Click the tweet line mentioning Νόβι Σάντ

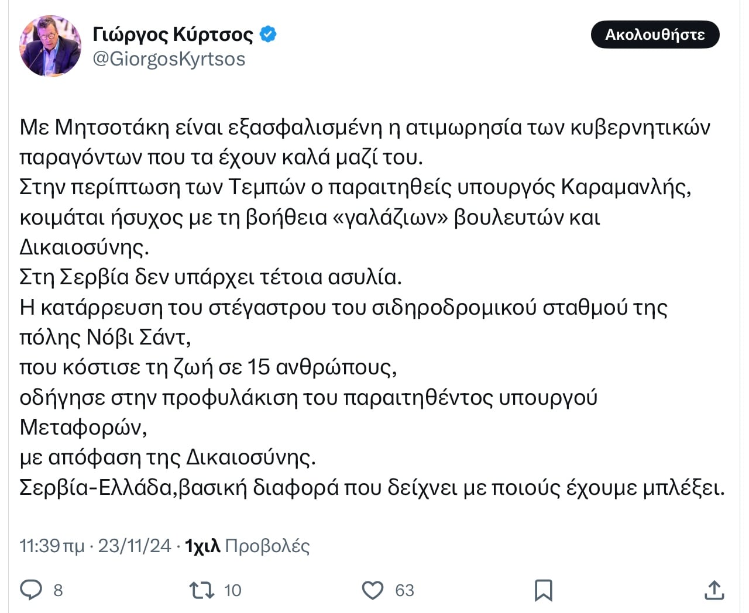coord(105,338)
